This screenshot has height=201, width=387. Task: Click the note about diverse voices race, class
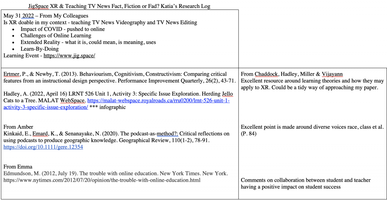point(312,127)
